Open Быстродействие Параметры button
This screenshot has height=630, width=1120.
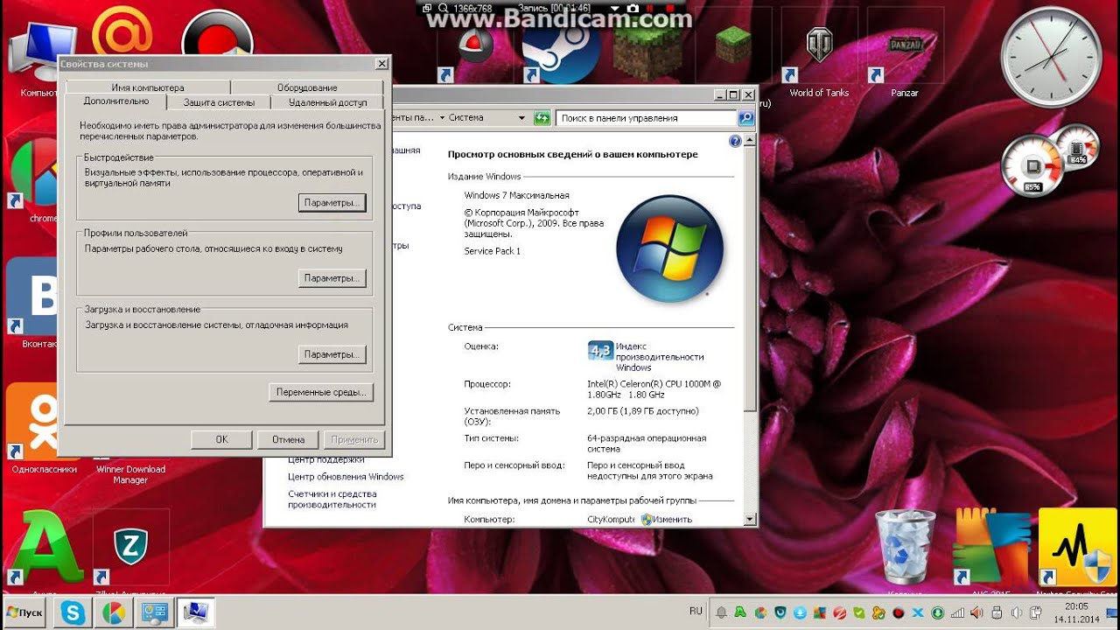click(331, 203)
